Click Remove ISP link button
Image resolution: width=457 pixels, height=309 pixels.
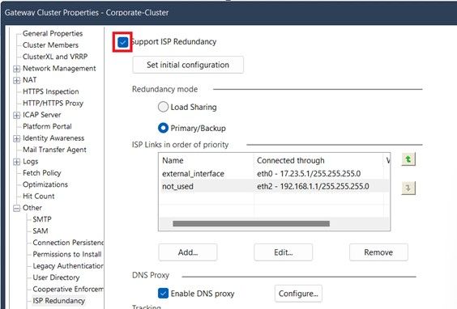(378, 252)
